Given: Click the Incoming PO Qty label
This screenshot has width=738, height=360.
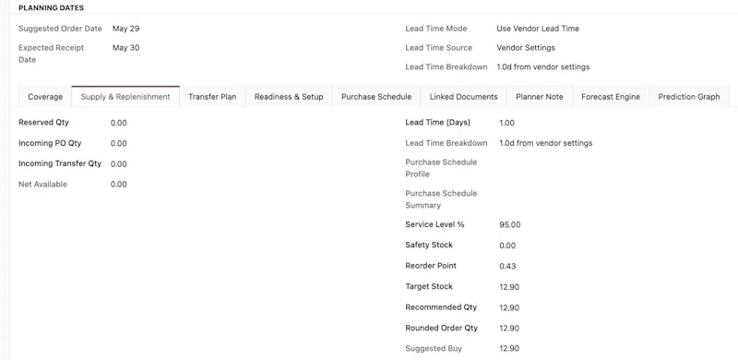Looking at the screenshot, I should click(x=50, y=143).
